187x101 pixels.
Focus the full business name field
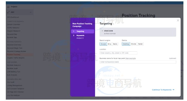click(138, 62)
